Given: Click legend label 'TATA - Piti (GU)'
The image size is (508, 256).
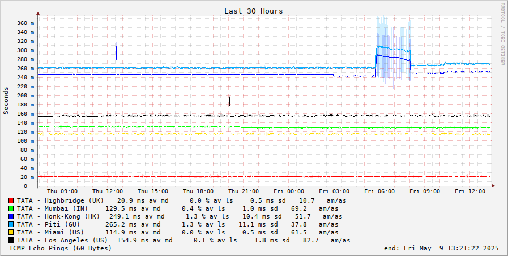Looking at the screenshot, I should coord(48,225).
